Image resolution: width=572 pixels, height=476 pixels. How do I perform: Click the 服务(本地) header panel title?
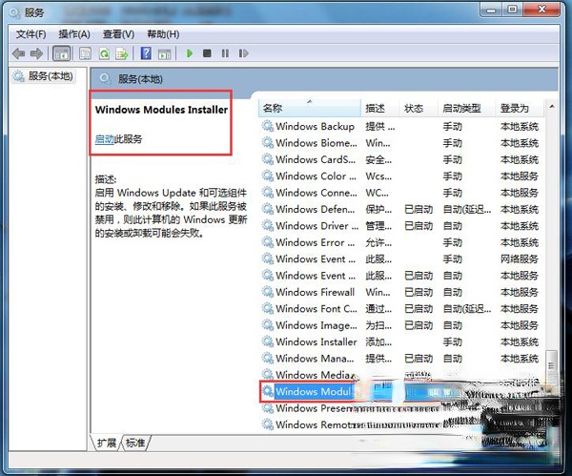(140, 79)
